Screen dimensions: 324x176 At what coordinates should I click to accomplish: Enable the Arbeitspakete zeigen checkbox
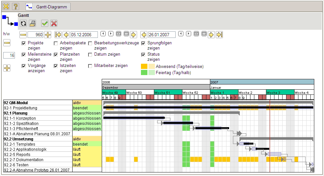pyautogui.click(x=56, y=43)
